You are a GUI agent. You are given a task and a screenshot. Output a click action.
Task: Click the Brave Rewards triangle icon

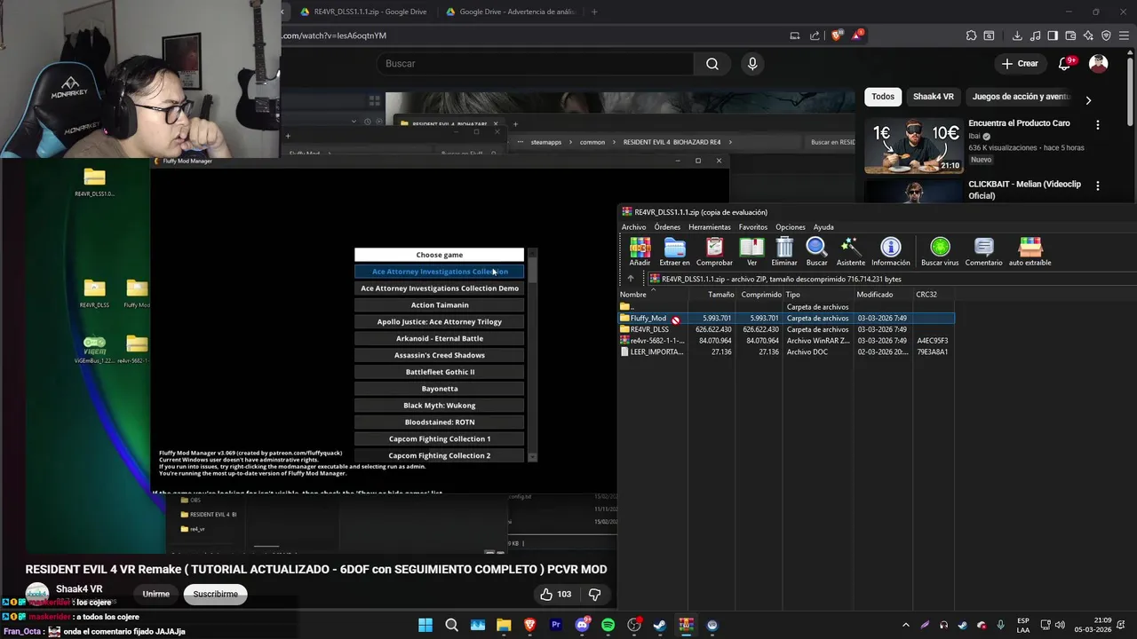[856, 35]
